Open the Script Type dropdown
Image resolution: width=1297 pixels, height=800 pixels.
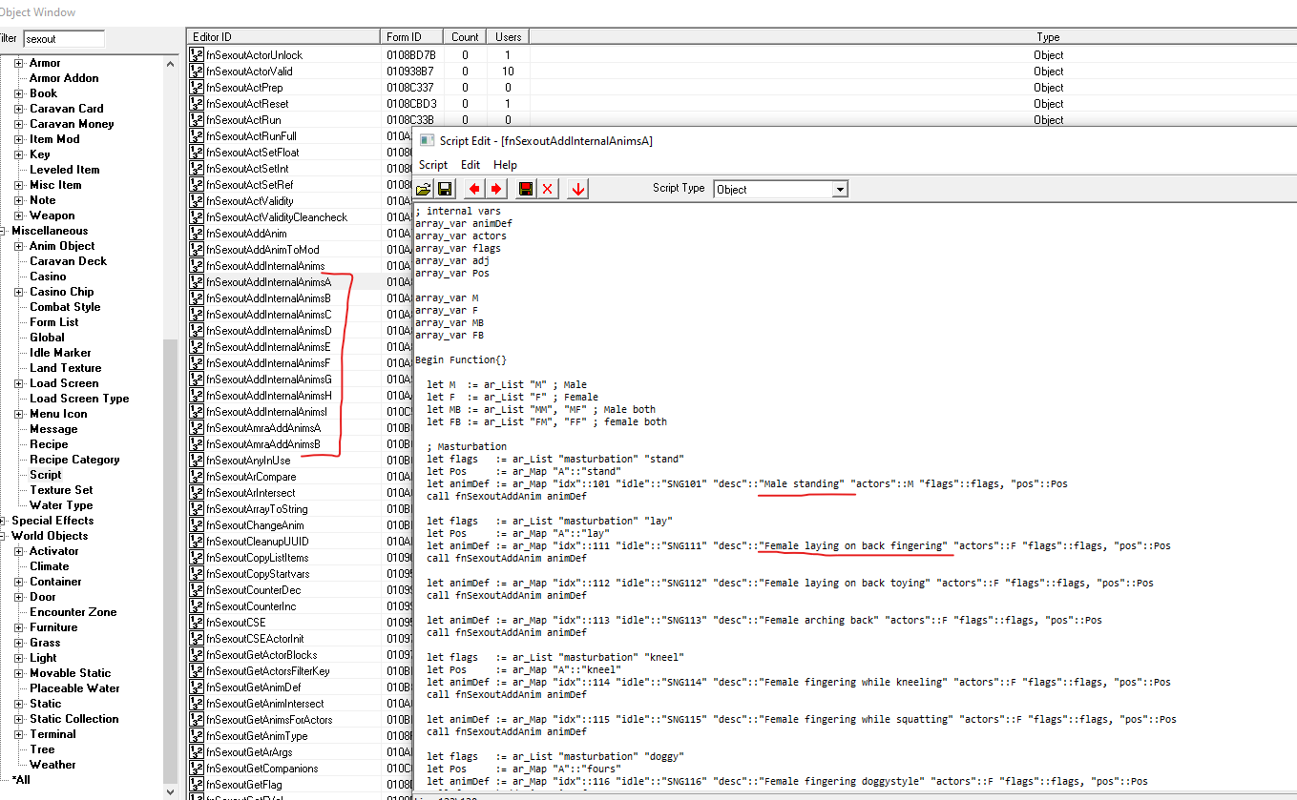tap(839, 190)
